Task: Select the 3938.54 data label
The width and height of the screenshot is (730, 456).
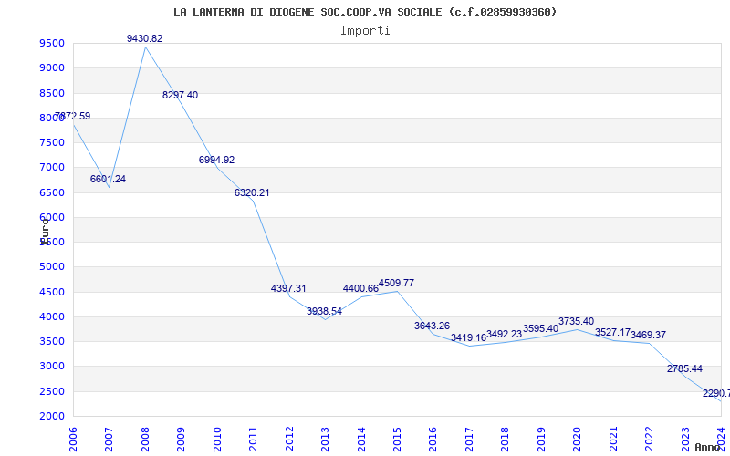Action: (x=325, y=311)
